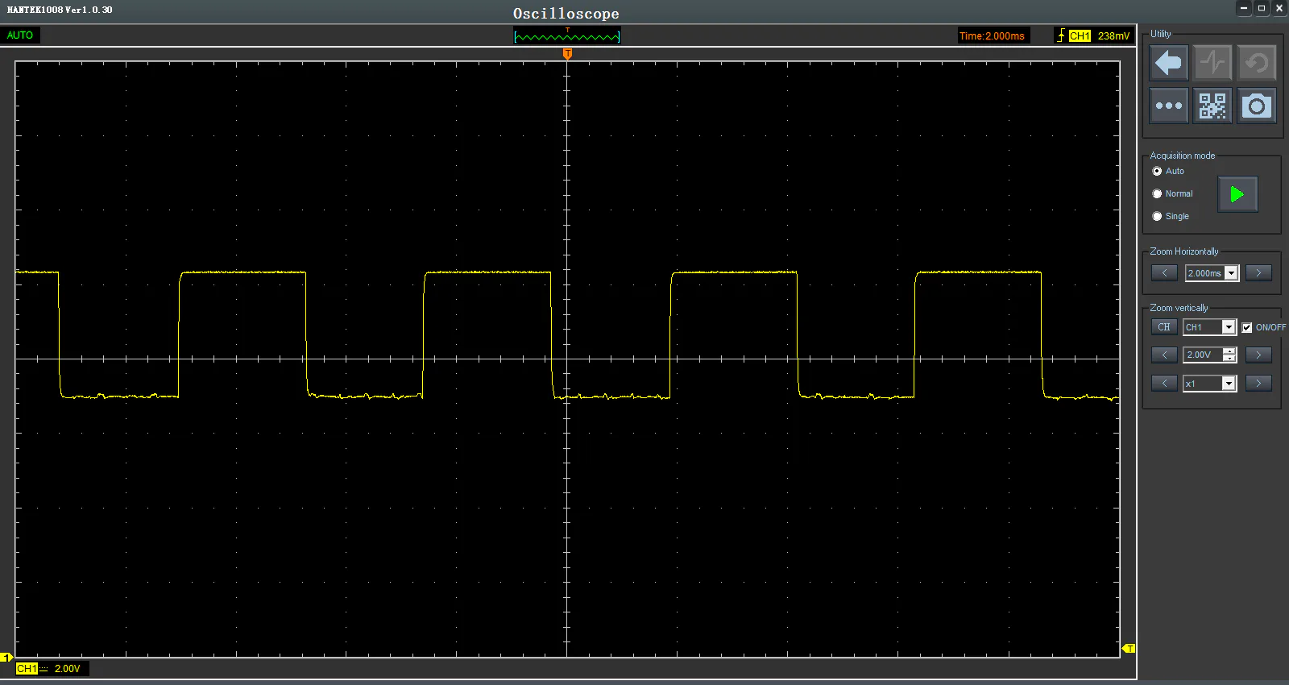Click the QR code icon

(x=1212, y=106)
